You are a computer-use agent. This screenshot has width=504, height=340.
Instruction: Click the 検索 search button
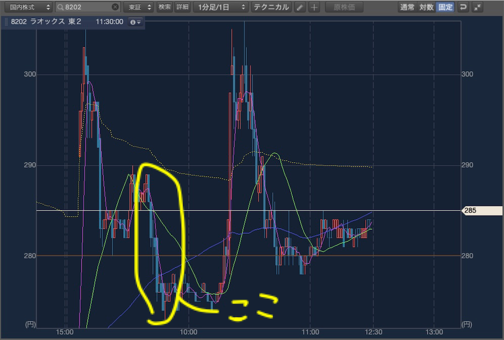(164, 7)
